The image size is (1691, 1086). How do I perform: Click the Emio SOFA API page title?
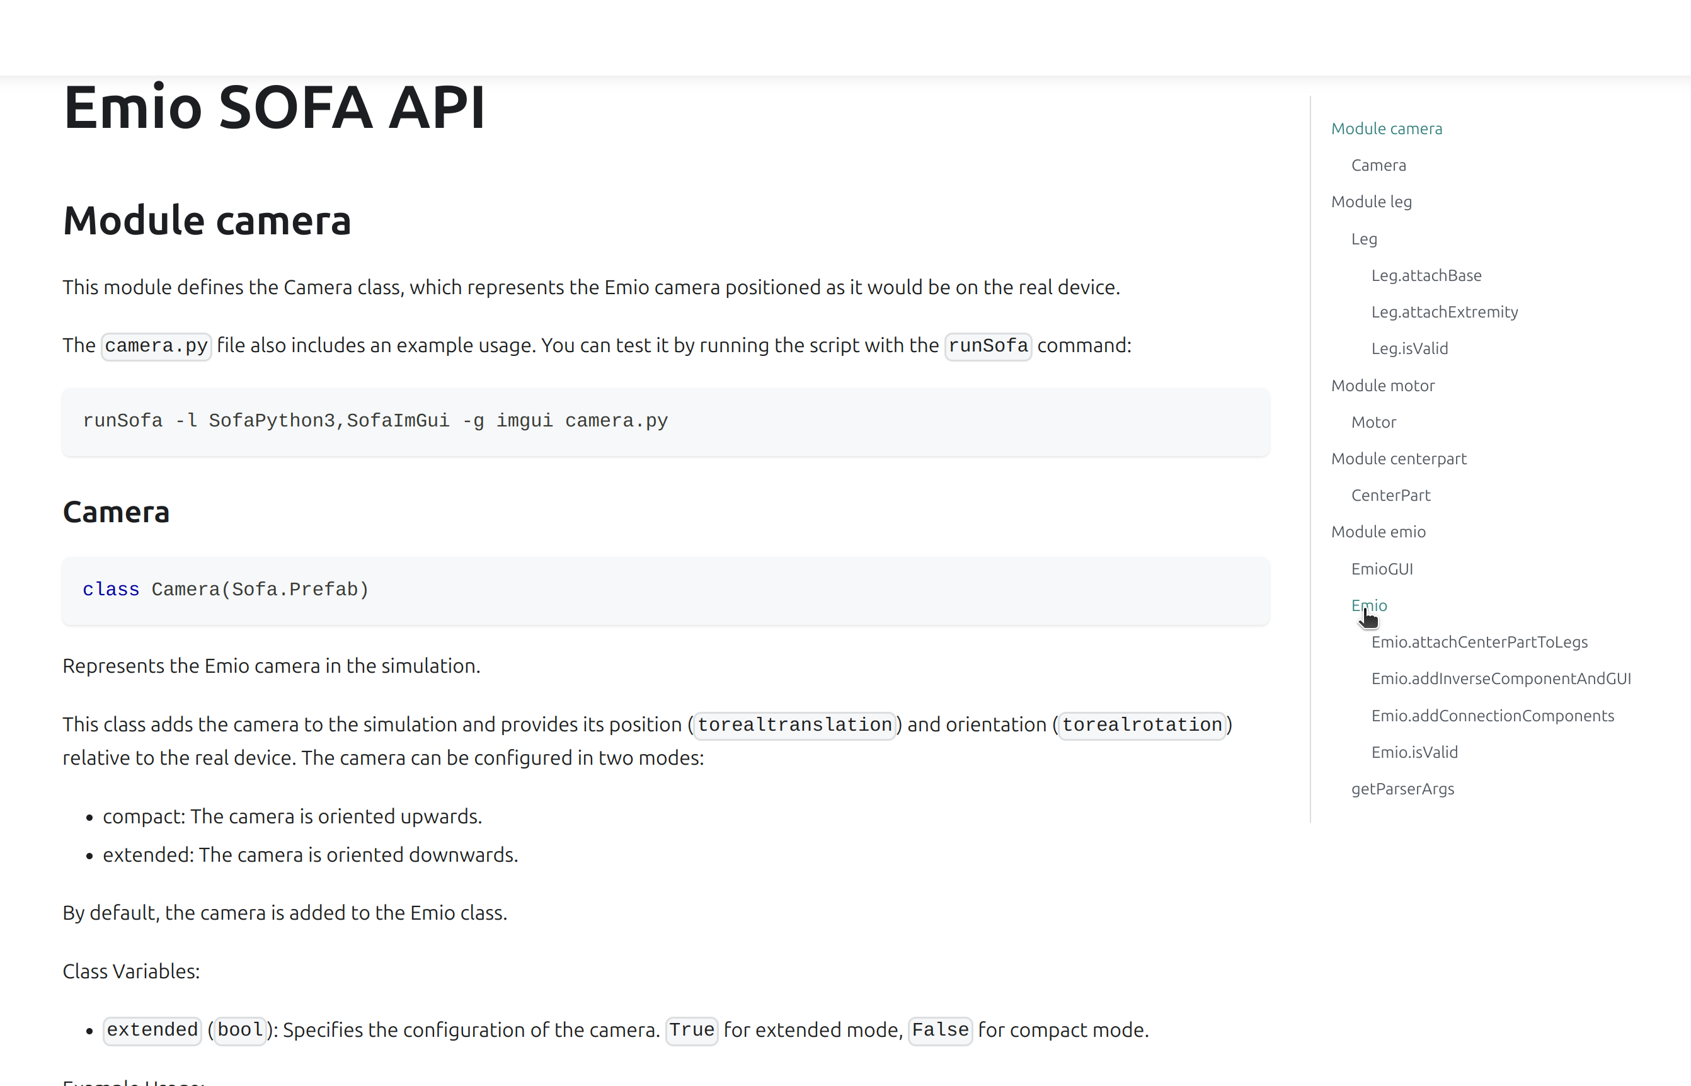click(x=273, y=107)
